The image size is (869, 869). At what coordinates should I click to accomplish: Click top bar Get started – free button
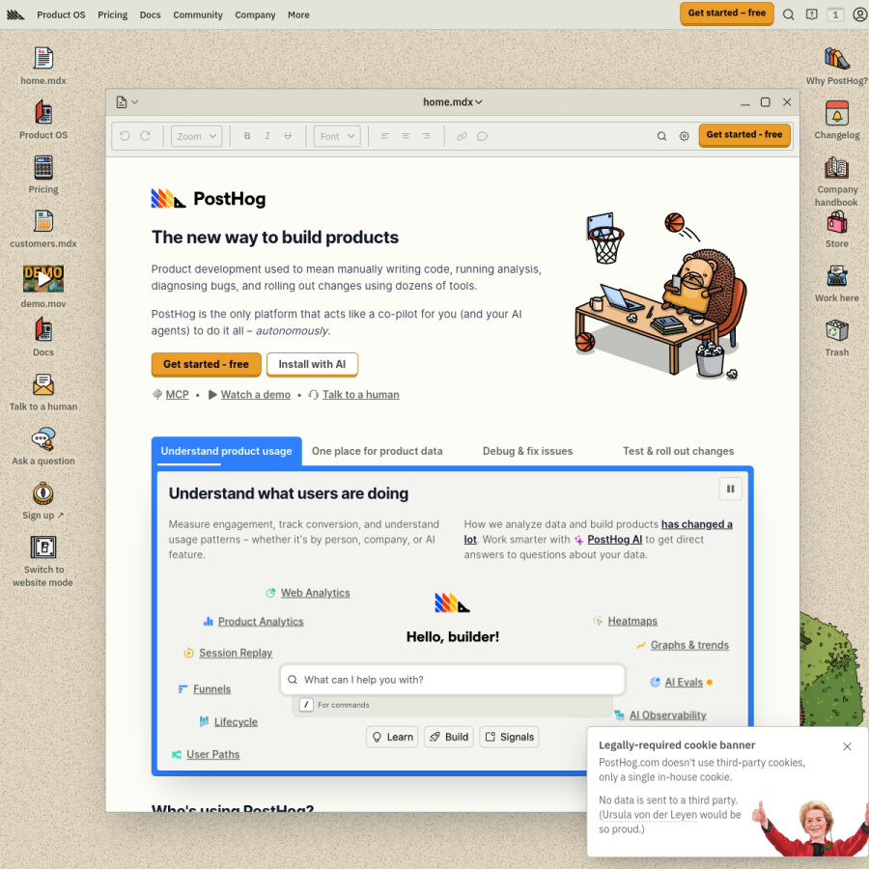tap(726, 14)
